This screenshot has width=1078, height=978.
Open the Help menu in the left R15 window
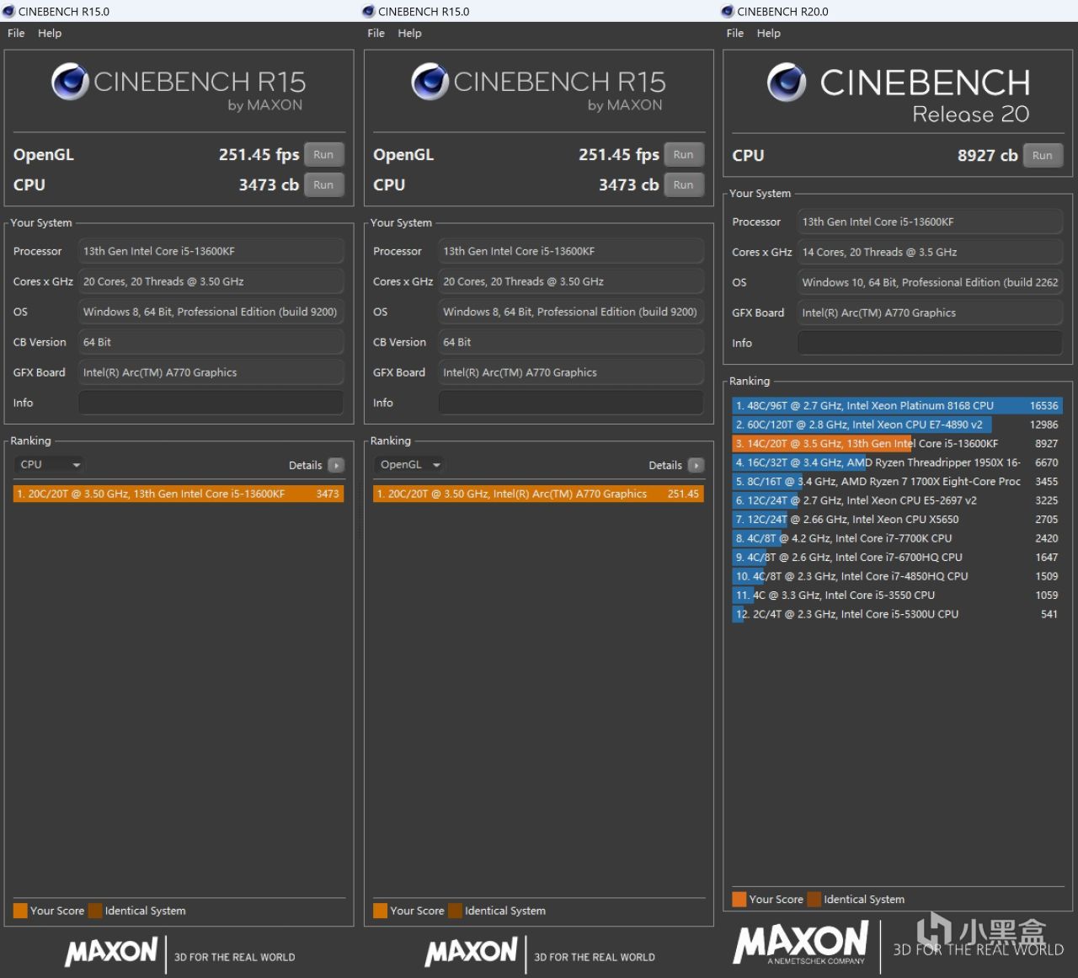coord(50,33)
